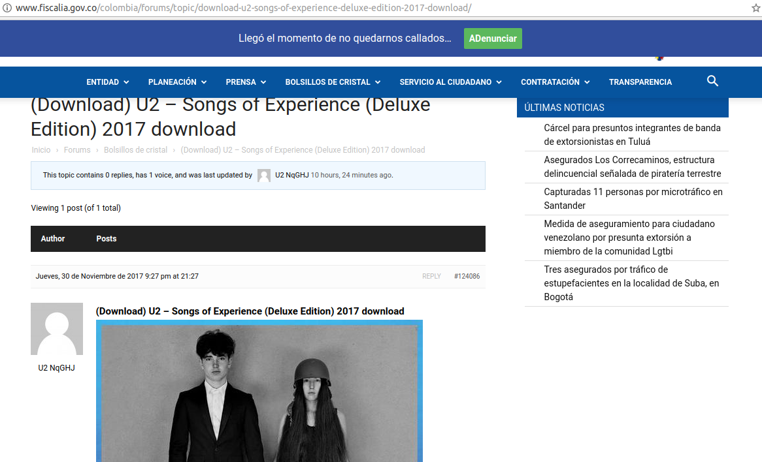Screen dimensions: 762x462
Task: Open the large U2 NqGHJ author avatar
Action: coord(57,329)
